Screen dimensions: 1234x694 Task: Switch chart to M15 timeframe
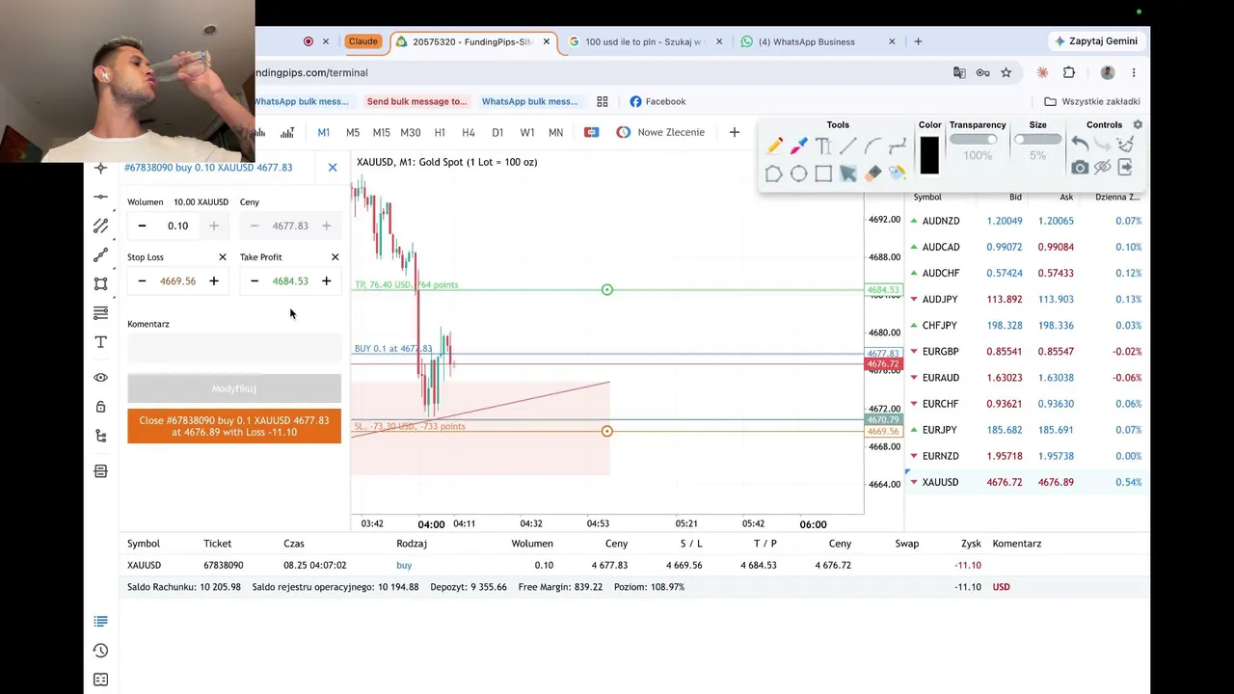coord(382,132)
